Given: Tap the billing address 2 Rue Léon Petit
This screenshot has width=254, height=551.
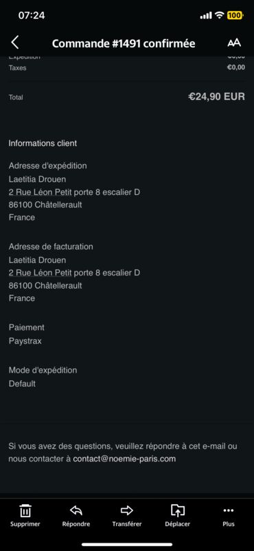Looking at the screenshot, I should [41, 273].
